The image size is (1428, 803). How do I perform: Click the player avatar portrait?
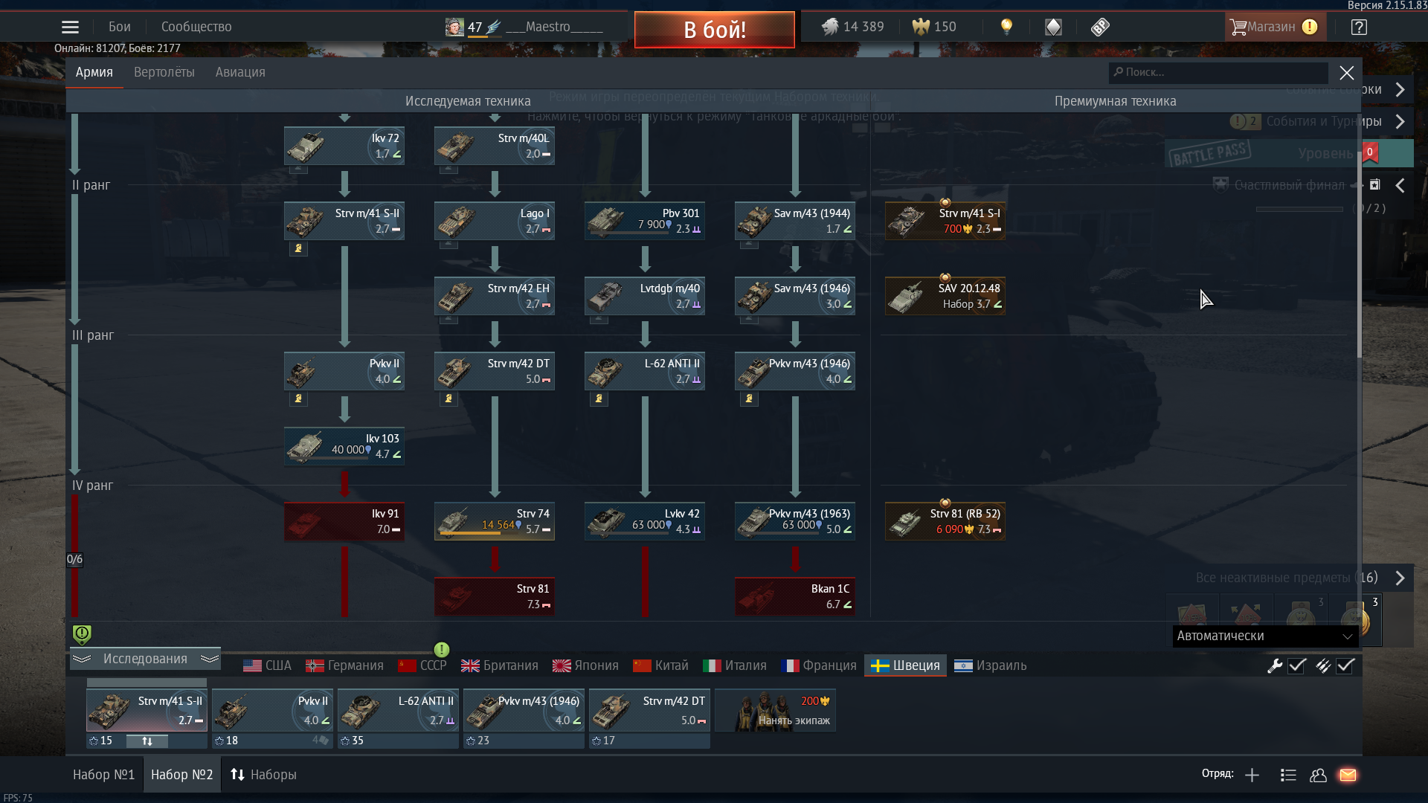click(454, 28)
